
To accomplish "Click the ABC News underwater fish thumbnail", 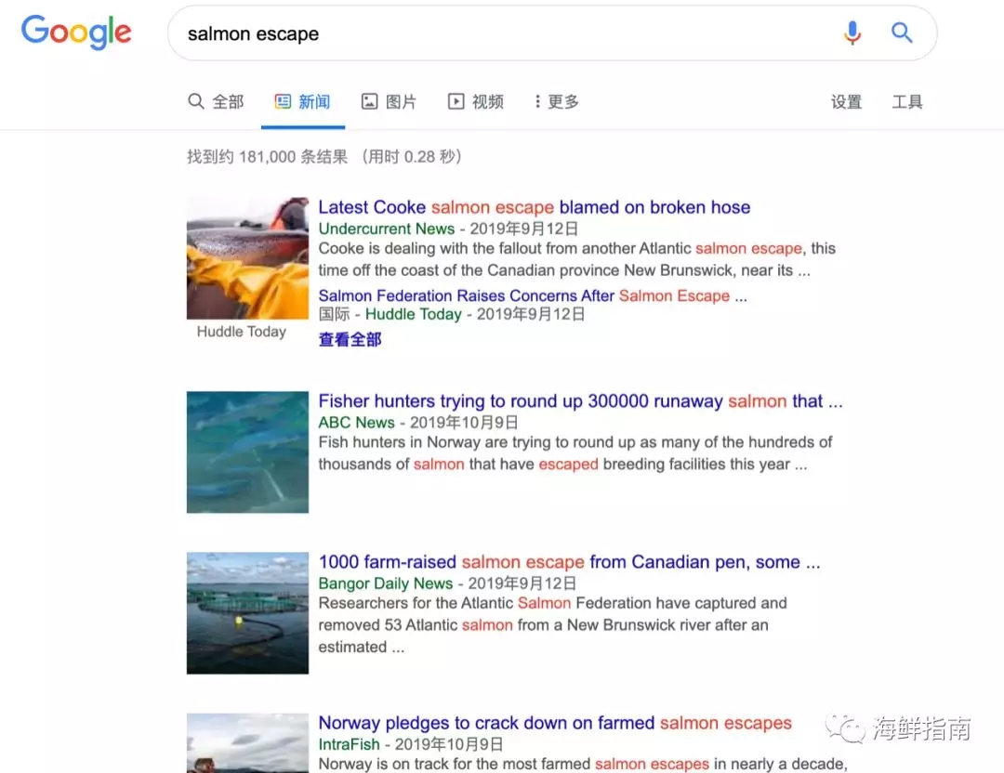I will [247, 452].
